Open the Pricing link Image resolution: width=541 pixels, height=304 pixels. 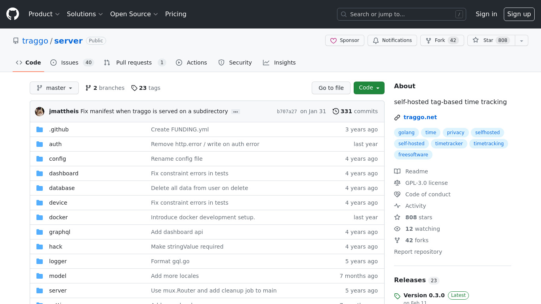click(175, 14)
